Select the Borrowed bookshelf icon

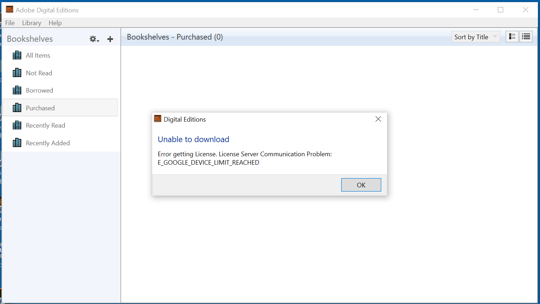[x=17, y=90]
